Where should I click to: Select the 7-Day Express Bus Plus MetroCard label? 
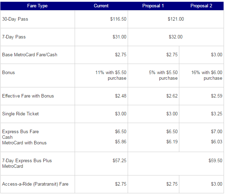[x=27, y=164]
